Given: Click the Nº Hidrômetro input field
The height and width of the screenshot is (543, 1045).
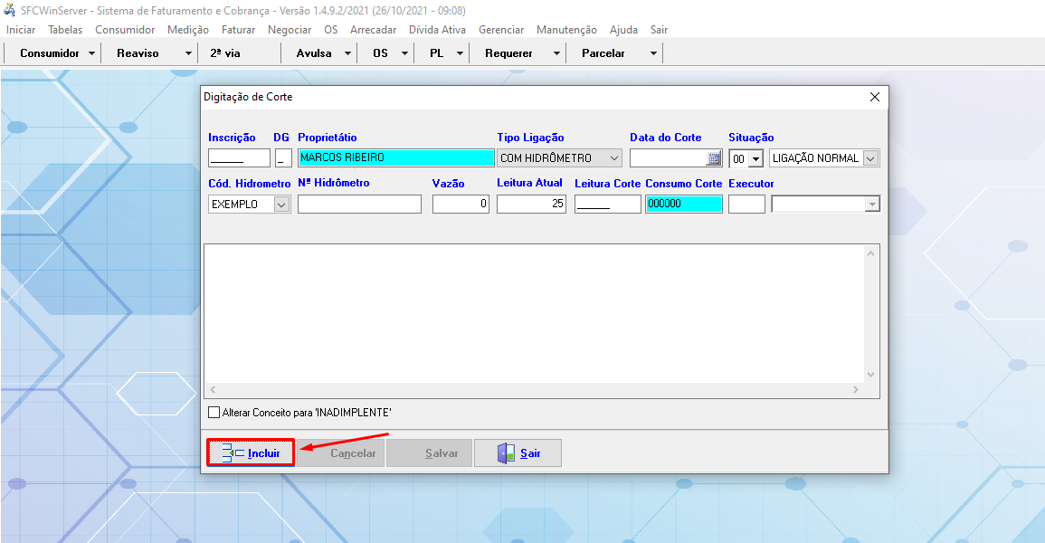Looking at the screenshot, I should [359, 205].
